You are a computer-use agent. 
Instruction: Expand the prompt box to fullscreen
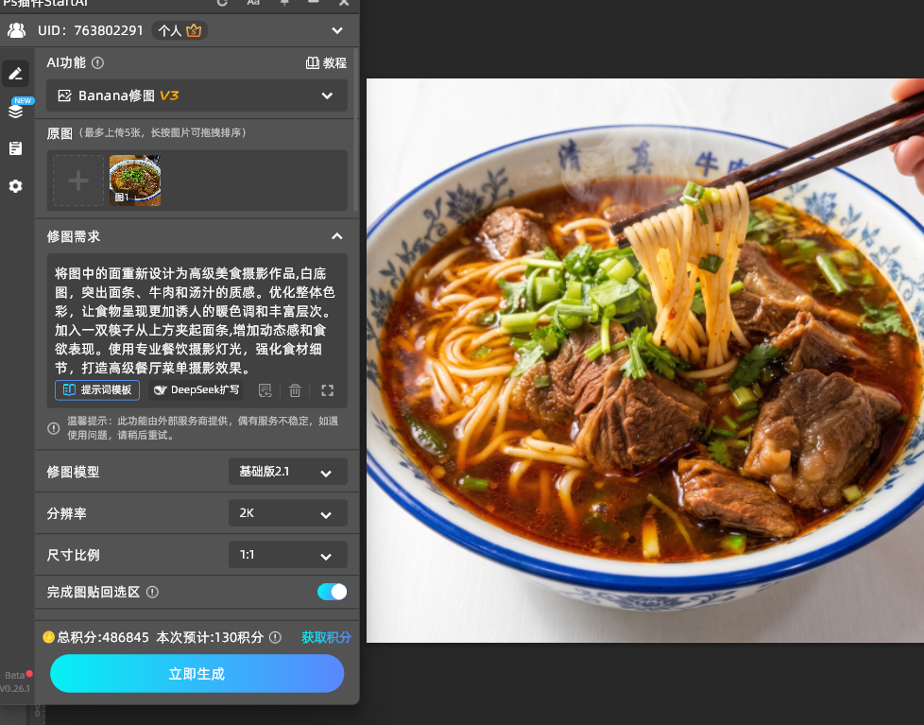pyautogui.click(x=328, y=390)
